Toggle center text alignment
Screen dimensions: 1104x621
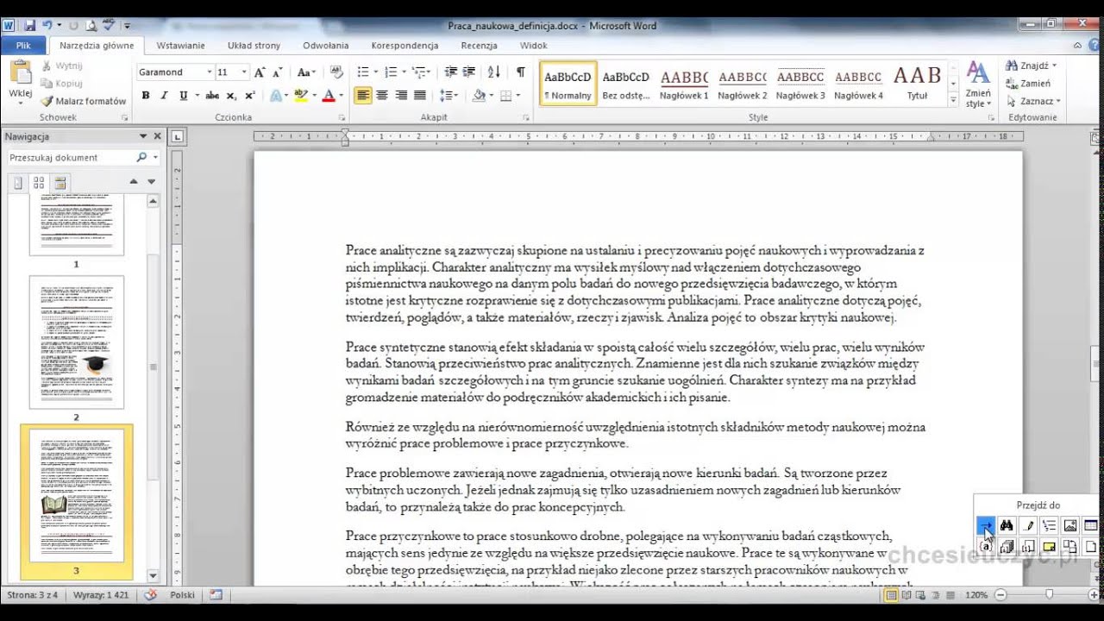(382, 96)
